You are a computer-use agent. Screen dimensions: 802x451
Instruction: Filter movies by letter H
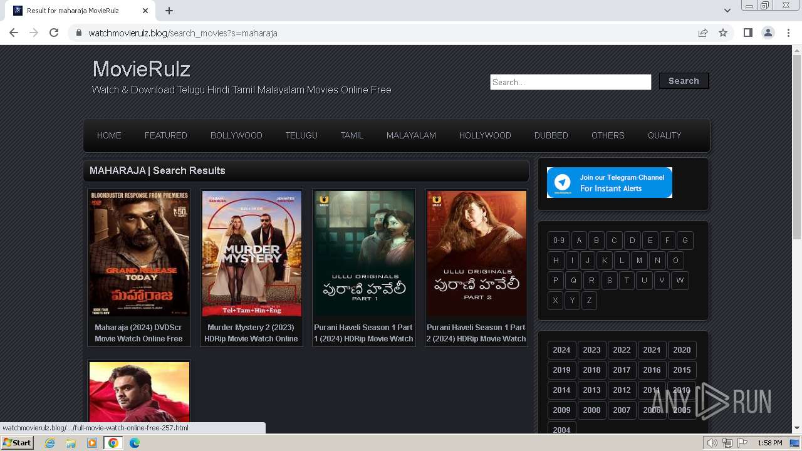556,261
